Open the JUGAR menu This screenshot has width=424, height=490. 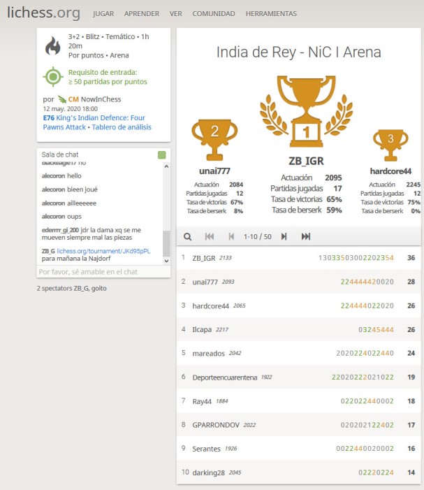tap(103, 13)
